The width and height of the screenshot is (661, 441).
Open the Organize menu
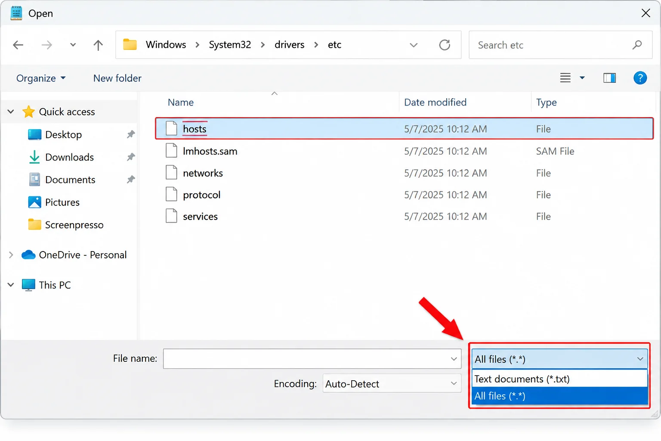coord(41,78)
